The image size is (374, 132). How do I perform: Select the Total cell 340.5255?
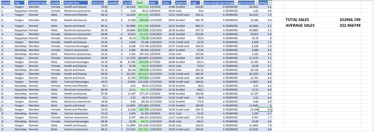(142, 14)
